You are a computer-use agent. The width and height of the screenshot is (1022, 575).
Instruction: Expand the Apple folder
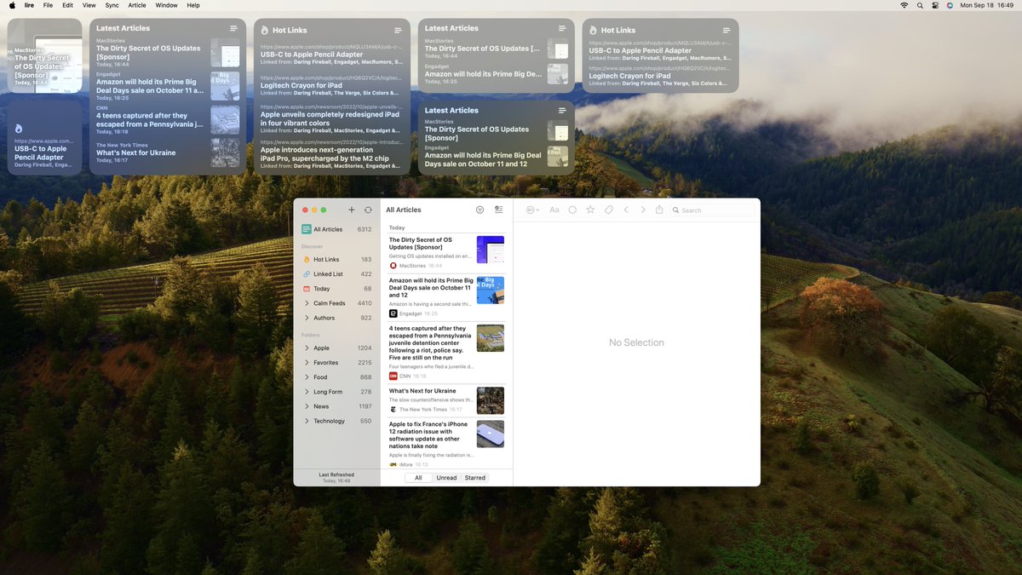click(x=307, y=348)
